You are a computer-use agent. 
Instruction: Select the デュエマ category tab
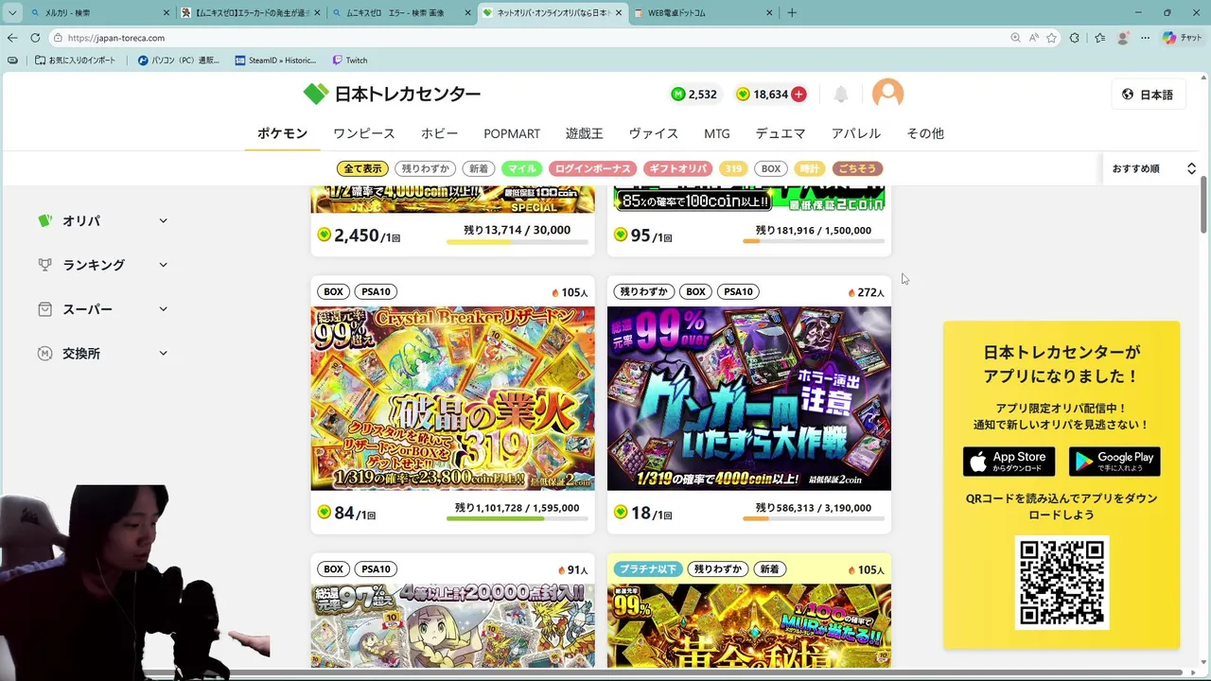click(781, 133)
